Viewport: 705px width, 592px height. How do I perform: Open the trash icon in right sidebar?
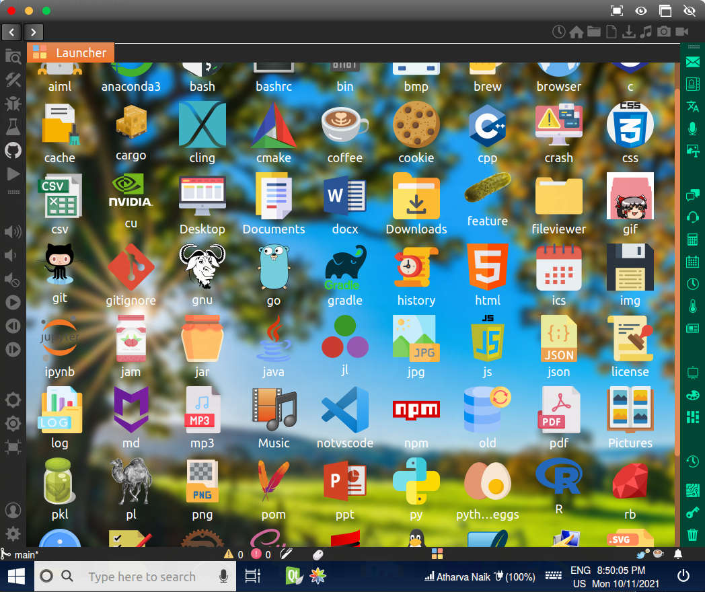click(693, 534)
